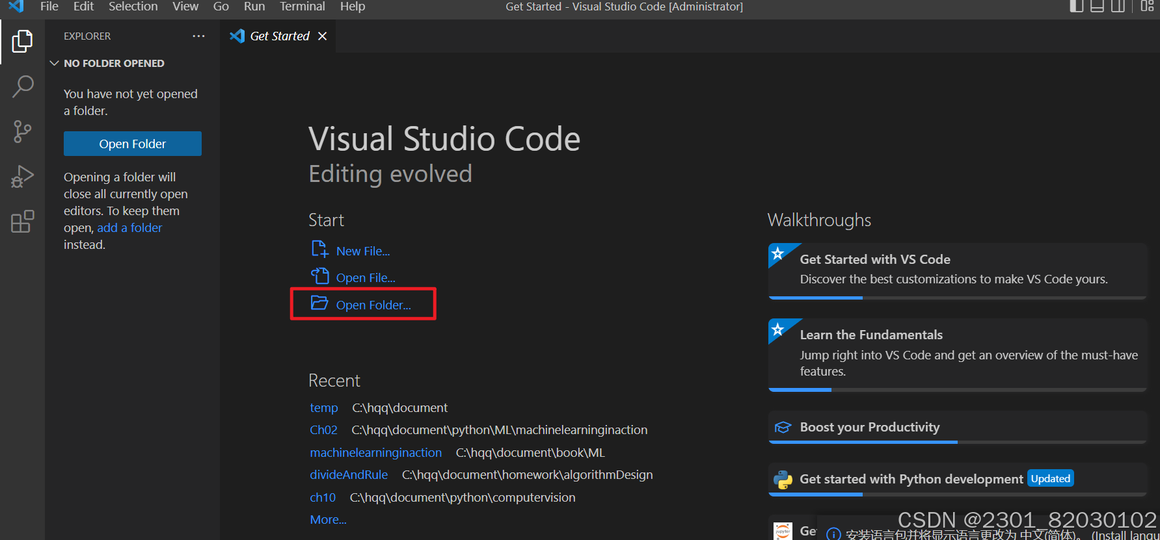This screenshot has height=540, width=1160.
Task: Follow the 'add a folder' link
Action: [129, 228]
